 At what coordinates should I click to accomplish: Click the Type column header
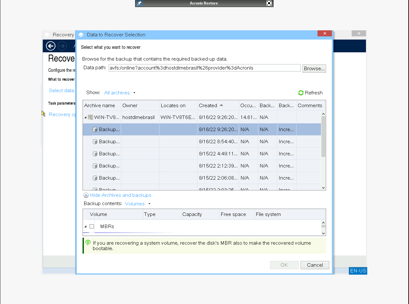coord(162,214)
